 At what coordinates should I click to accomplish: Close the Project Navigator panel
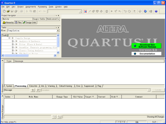[x=58, y=15]
